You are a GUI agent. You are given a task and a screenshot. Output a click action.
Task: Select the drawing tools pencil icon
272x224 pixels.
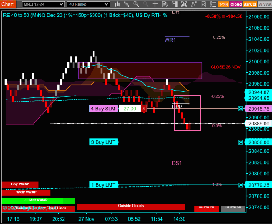point(127,4)
